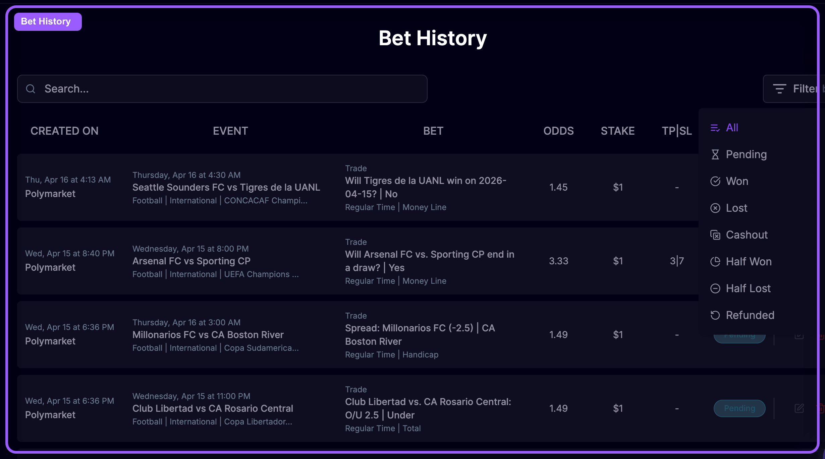
Task: Click the Pending entry in the filter menu
Action: pyautogui.click(x=746, y=154)
